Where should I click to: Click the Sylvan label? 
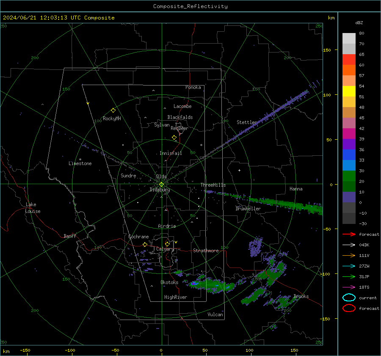[162, 125]
